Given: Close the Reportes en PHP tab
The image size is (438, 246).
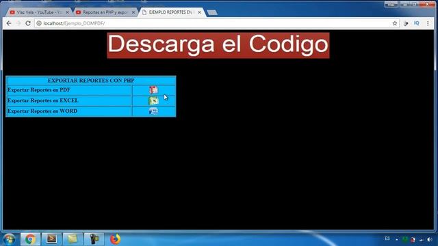Looking at the screenshot, I should [x=133, y=12].
